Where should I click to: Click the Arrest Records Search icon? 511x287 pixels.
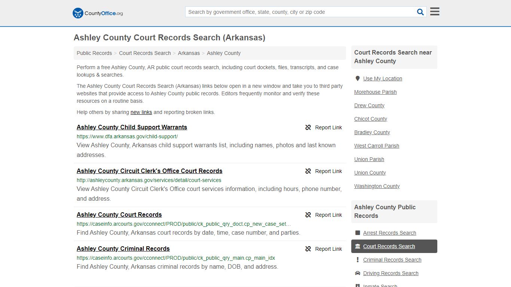pyautogui.click(x=358, y=233)
